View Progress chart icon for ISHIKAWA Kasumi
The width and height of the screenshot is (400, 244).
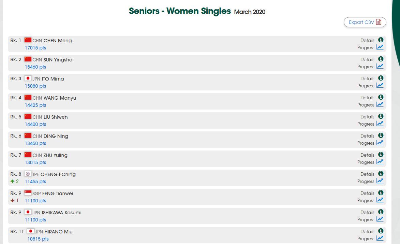point(380,219)
